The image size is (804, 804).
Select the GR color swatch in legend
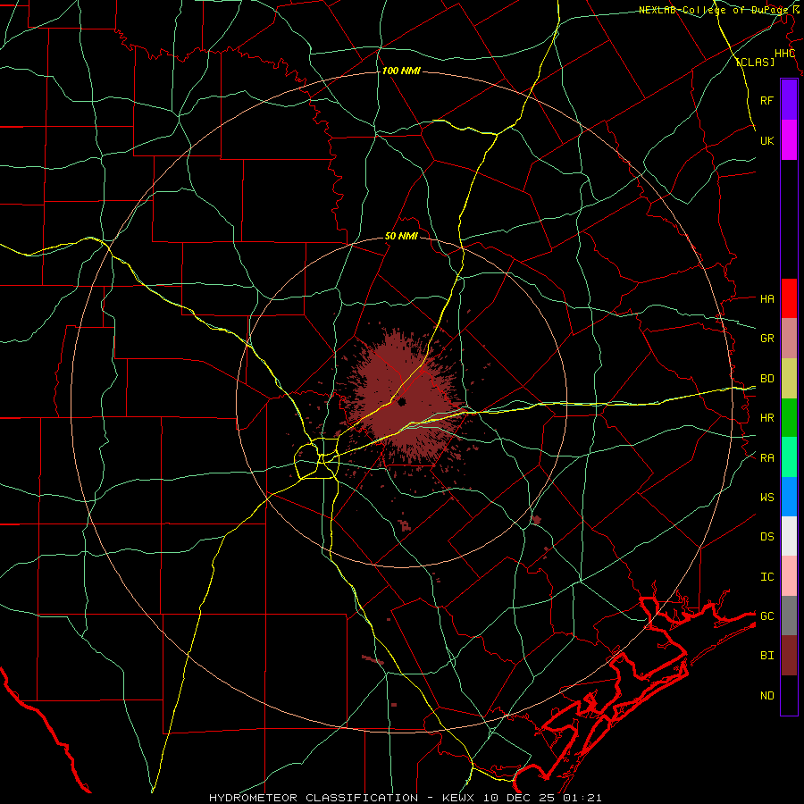pos(789,339)
